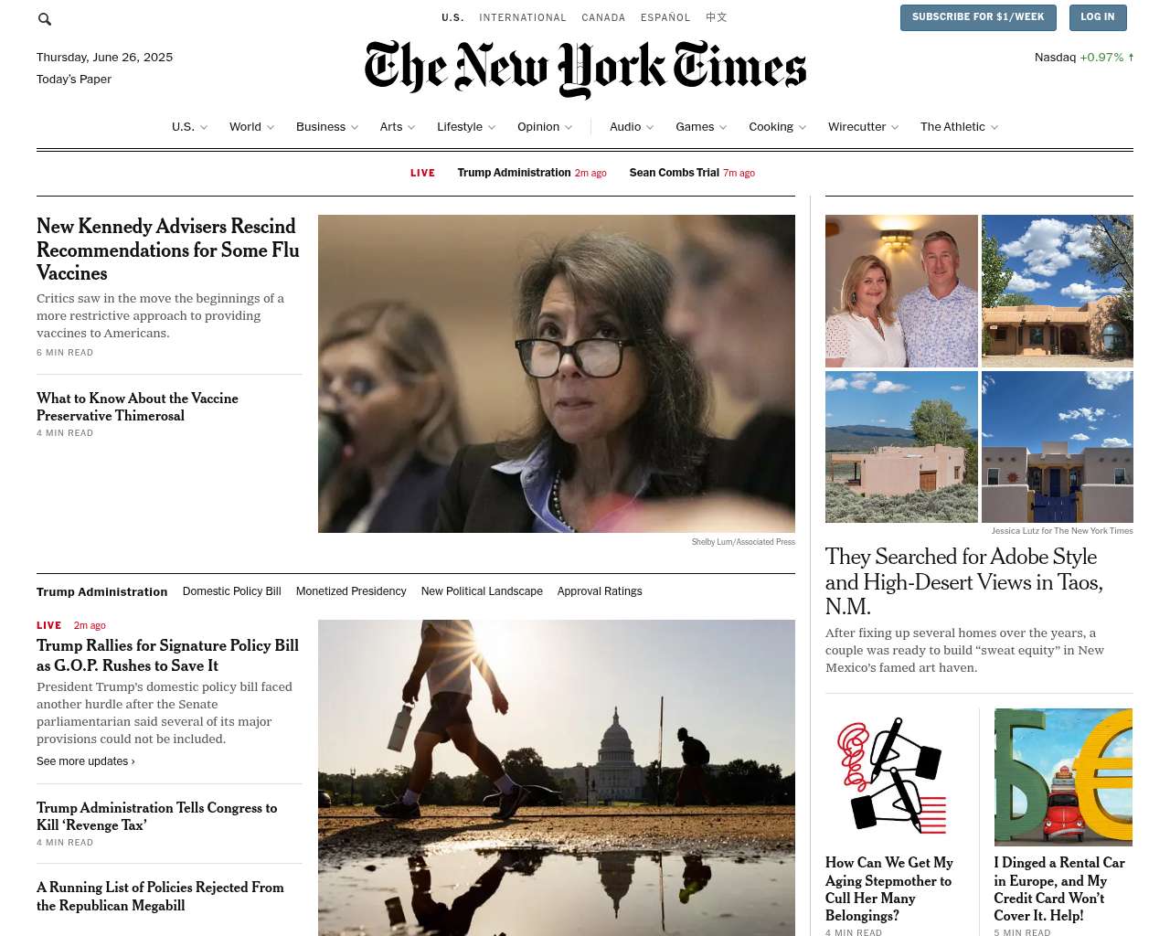This screenshot has height=936, width=1170.
Task: Click the Nasdaq up arrow indicator
Action: pos(1131,57)
